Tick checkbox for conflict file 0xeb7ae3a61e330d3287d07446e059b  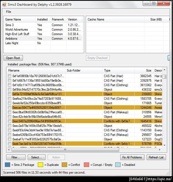tap(10, 144)
